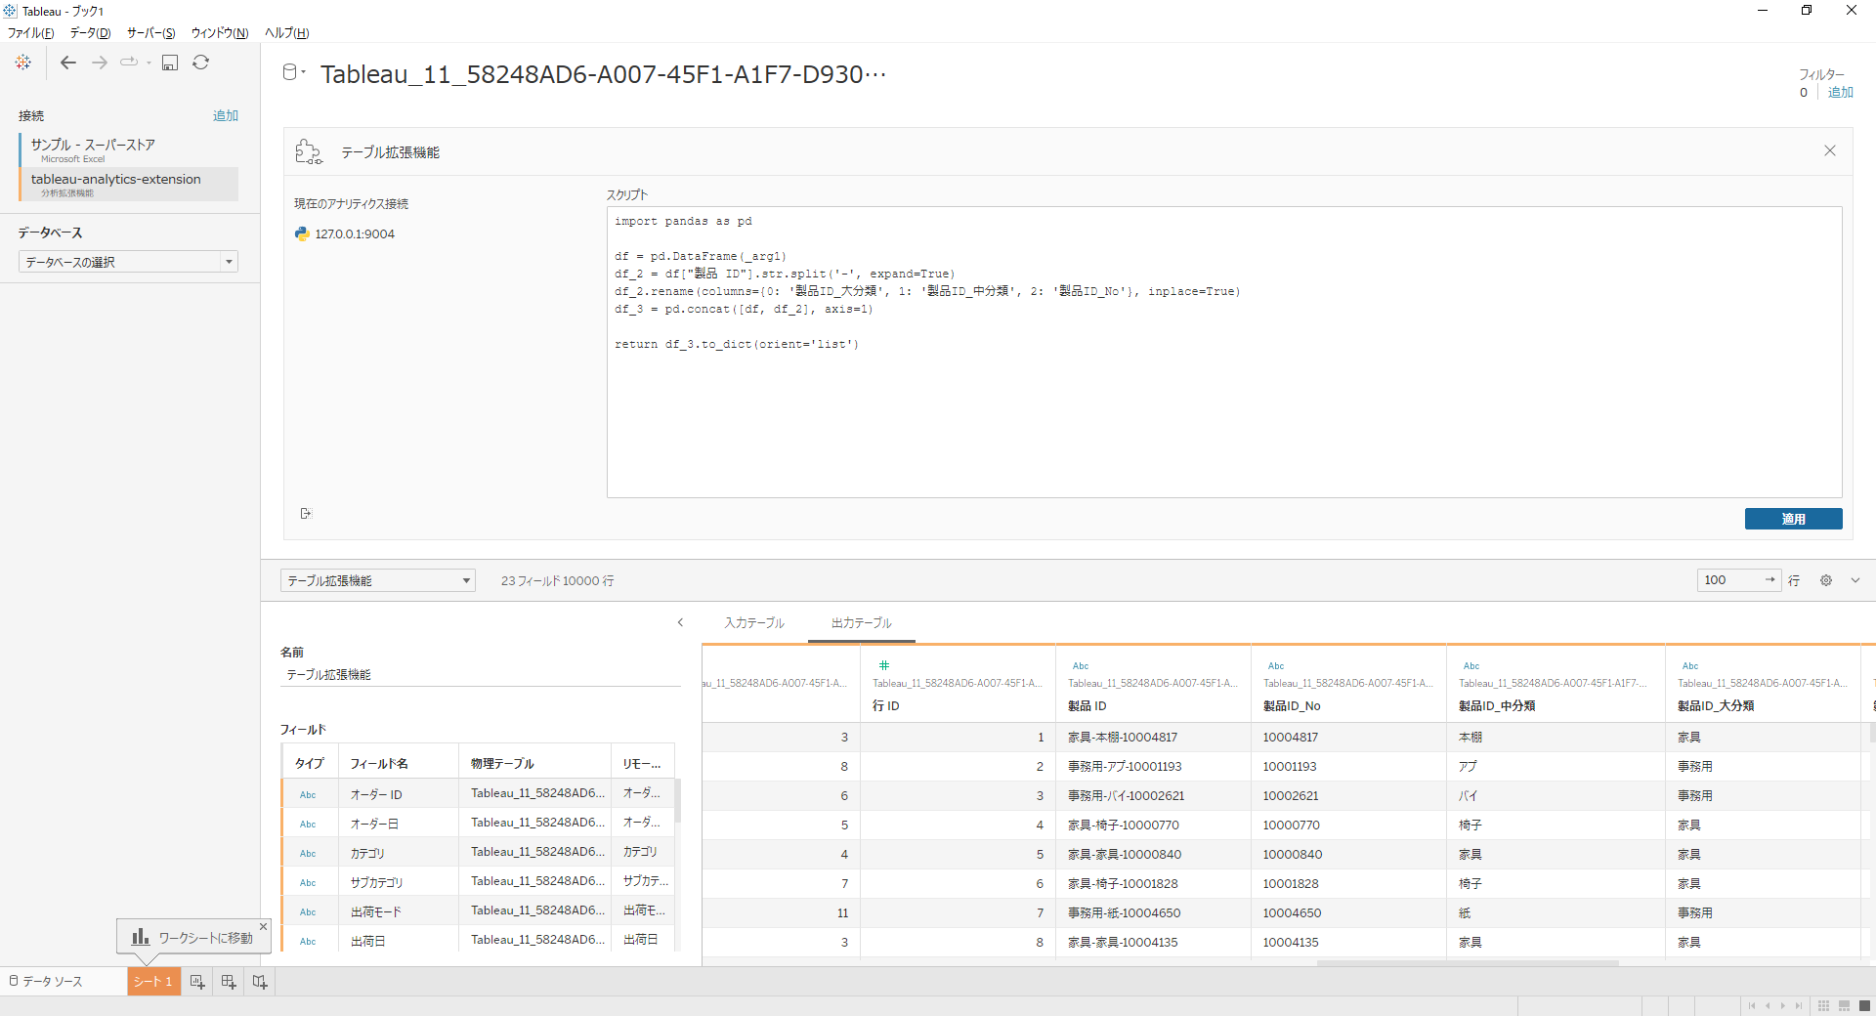Click the save disk icon in the toolbar

[170, 63]
